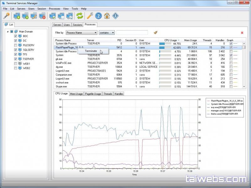
Task: Open the 'contains' condition dropdown
Action: pos(107,33)
